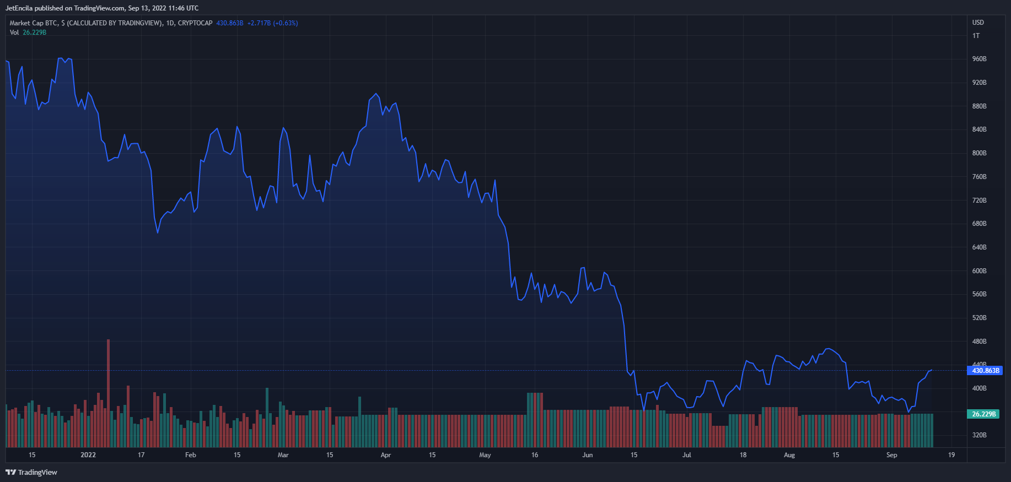This screenshot has height=482, width=1011.
Task: Click the 920B price axis label
Action: (x=979, y=83)
